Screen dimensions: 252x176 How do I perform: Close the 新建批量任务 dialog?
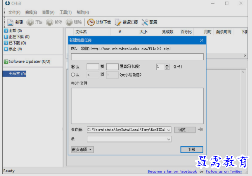click(201, 40)
